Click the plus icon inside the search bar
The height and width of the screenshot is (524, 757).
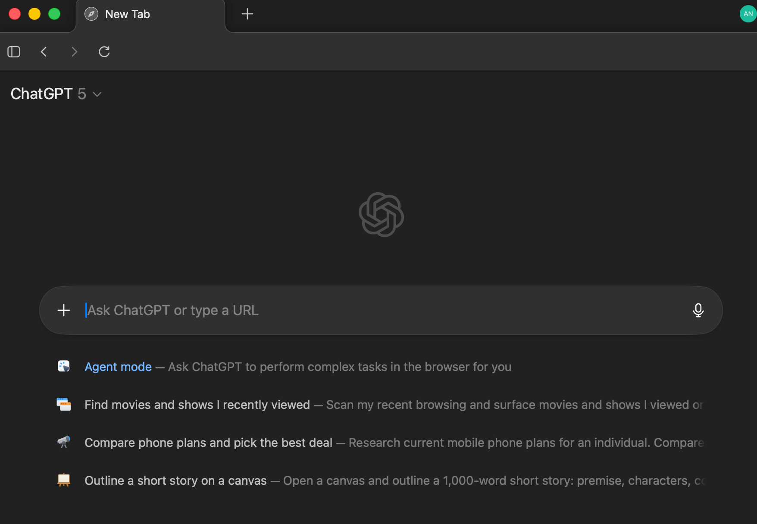click(63, 310)
